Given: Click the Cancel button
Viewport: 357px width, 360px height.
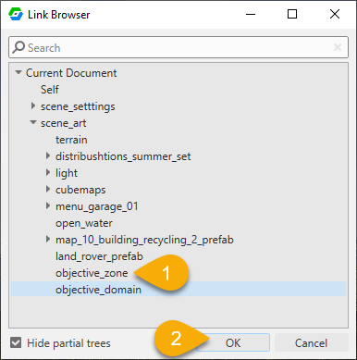Looking at the screenshot, I should (x=311, y=342).
